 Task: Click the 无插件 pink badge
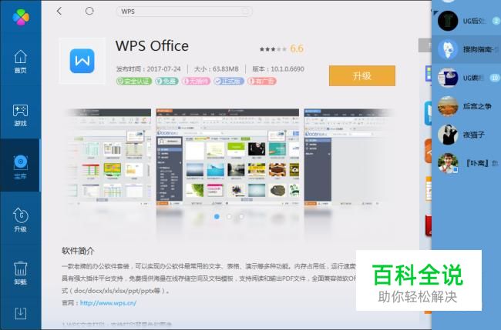(x=197, y=82)
